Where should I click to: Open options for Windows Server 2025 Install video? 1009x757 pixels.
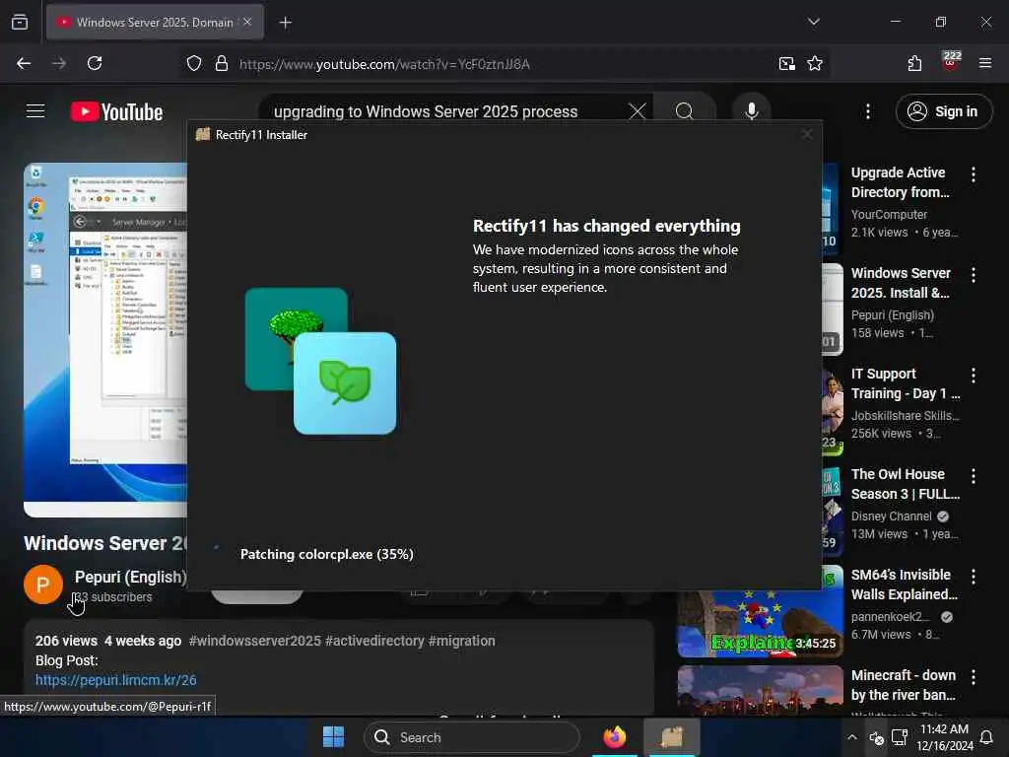973,275
